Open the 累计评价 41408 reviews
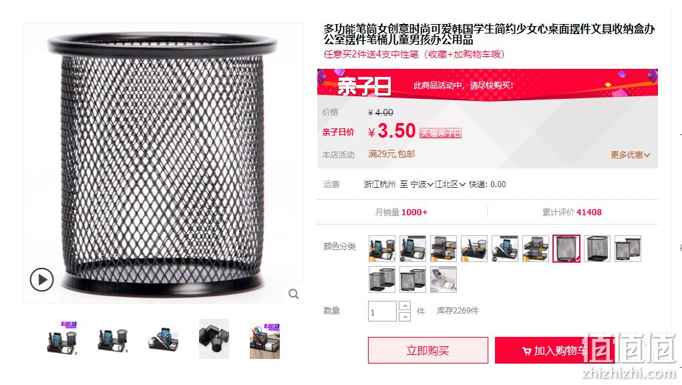 [572, 213]
